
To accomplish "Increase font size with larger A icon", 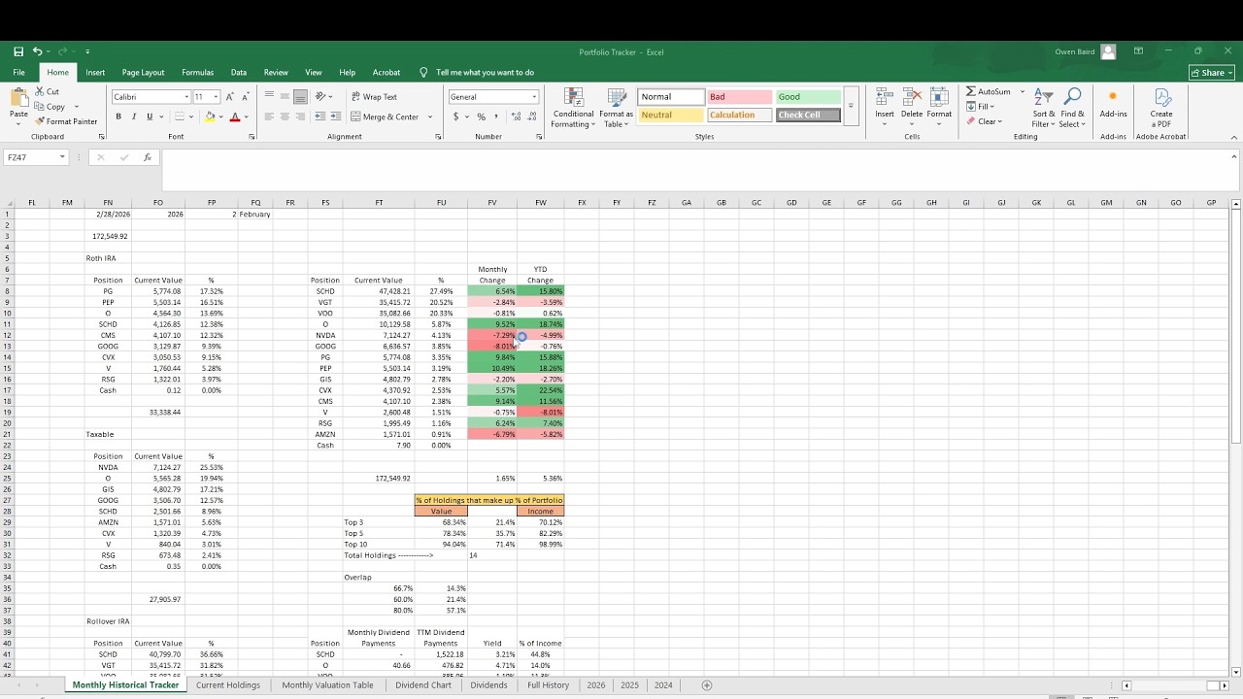I will point(230,97).
